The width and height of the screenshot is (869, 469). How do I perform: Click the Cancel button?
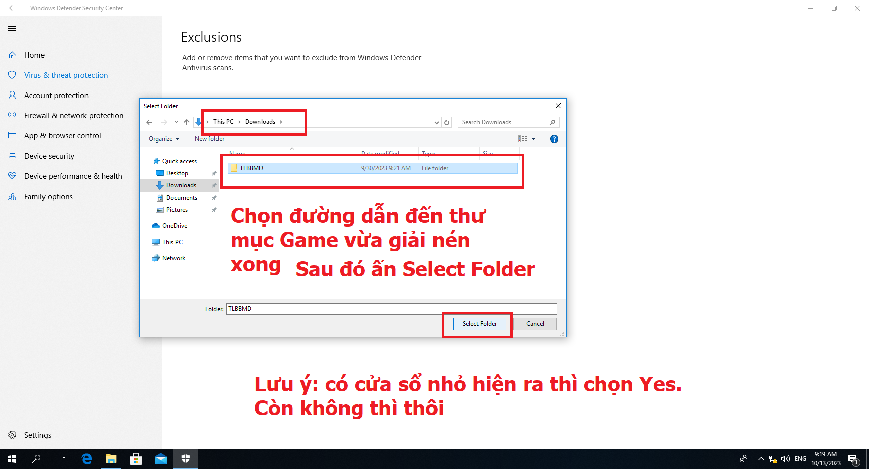point(535,324)
